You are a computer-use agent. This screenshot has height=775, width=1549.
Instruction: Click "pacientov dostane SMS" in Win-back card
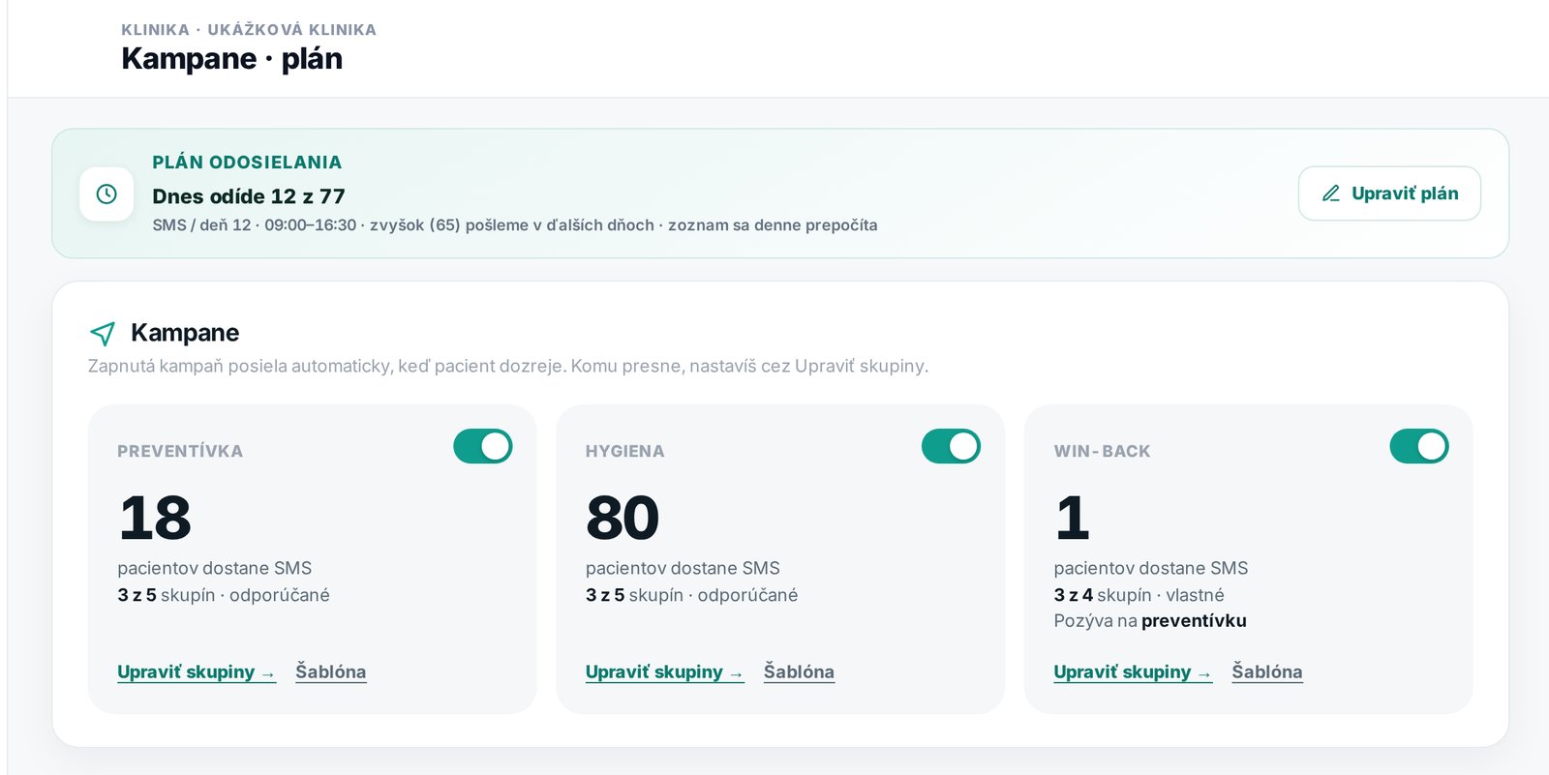pos(1151,568)
